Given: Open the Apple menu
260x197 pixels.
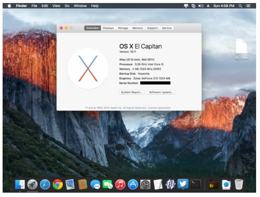Looking at the screenshot, I should coord(10,6).
